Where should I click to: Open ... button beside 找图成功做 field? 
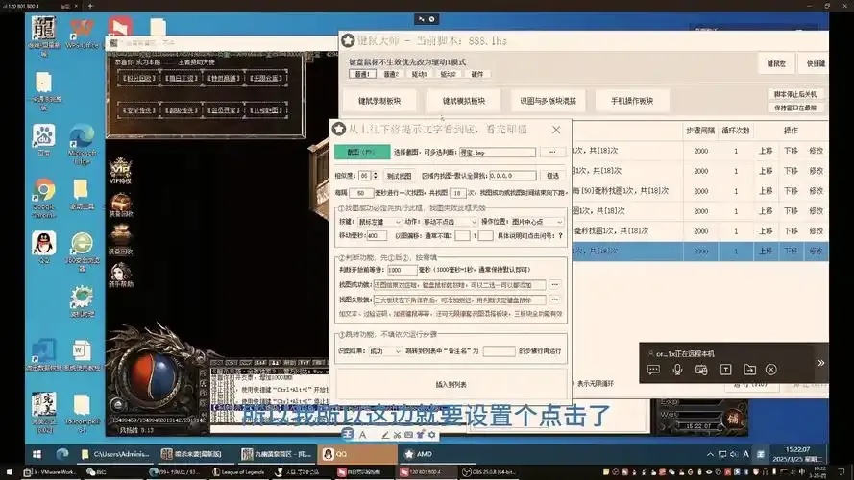(x=555, y=284)
